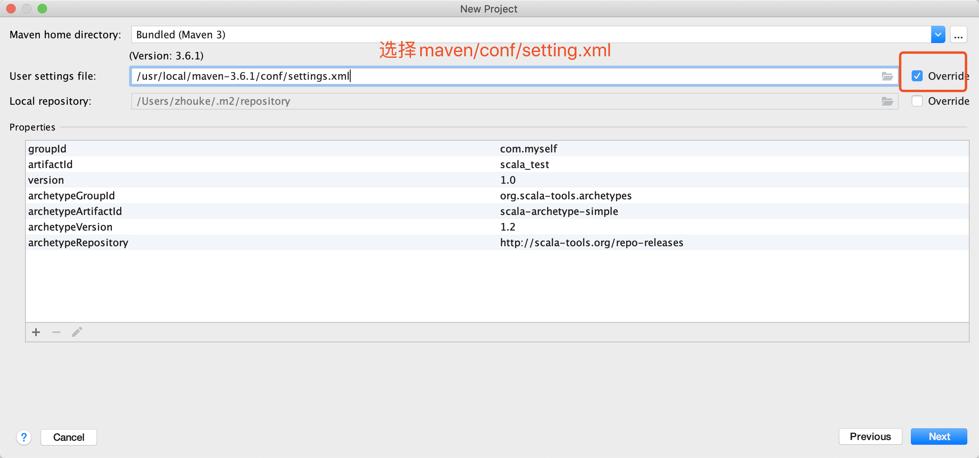Open the help question mark button
Image resolution: width=979 pixels, height=458 pixels.
[24, 437]
